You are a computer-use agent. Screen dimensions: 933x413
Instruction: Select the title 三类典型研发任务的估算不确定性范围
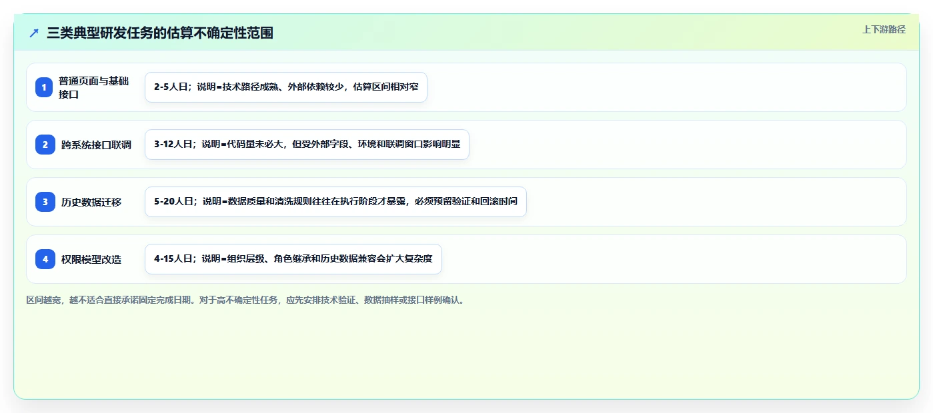[x=160, y=33]
